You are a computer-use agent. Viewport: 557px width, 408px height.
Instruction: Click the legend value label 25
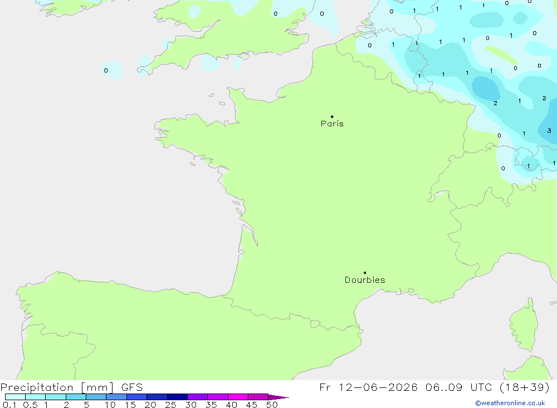[x=170, y=405]
